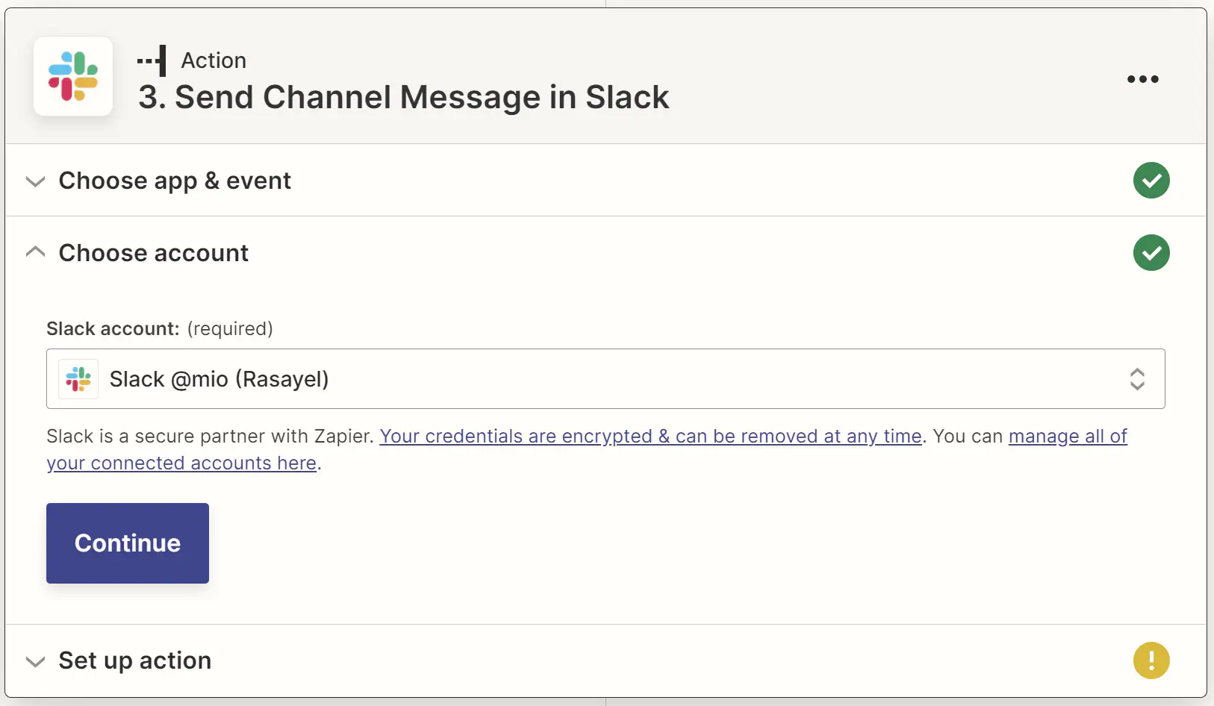Click the Action label text
The image size is (1214, 706).
pyautogui.click(x=214, y=60)
